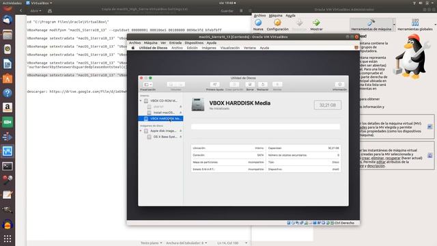Click the descargar Google Drive URL line
Viewport: 437px width, 246px height.
(x=77, y=92)
